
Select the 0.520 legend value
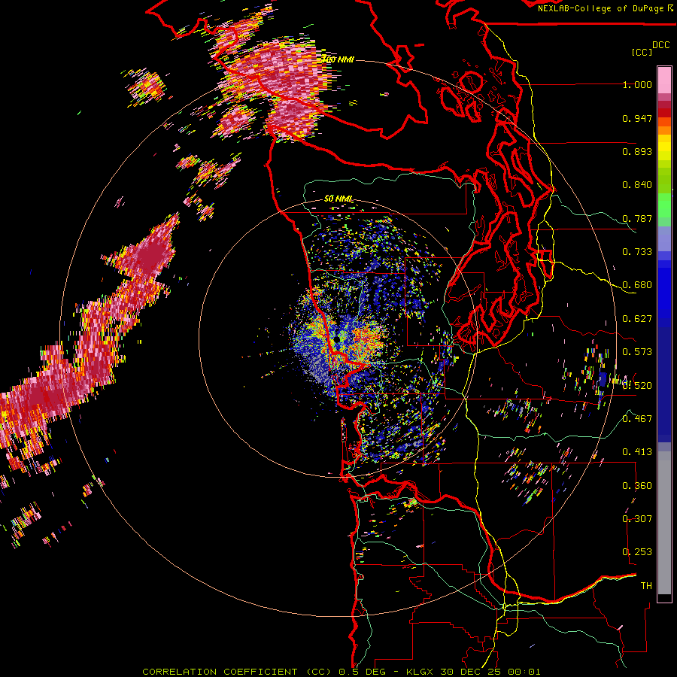637,385
